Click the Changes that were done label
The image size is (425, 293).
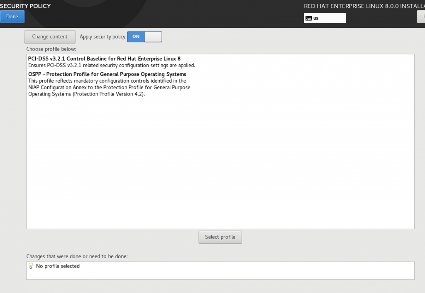pos(77,256)
